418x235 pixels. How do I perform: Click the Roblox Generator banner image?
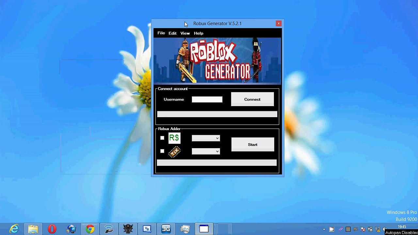coord(217,60)
